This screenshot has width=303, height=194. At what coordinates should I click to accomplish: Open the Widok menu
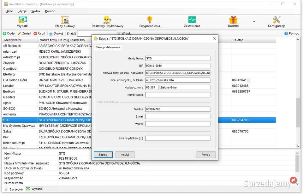pyautogui.click(x=36, y=11)
